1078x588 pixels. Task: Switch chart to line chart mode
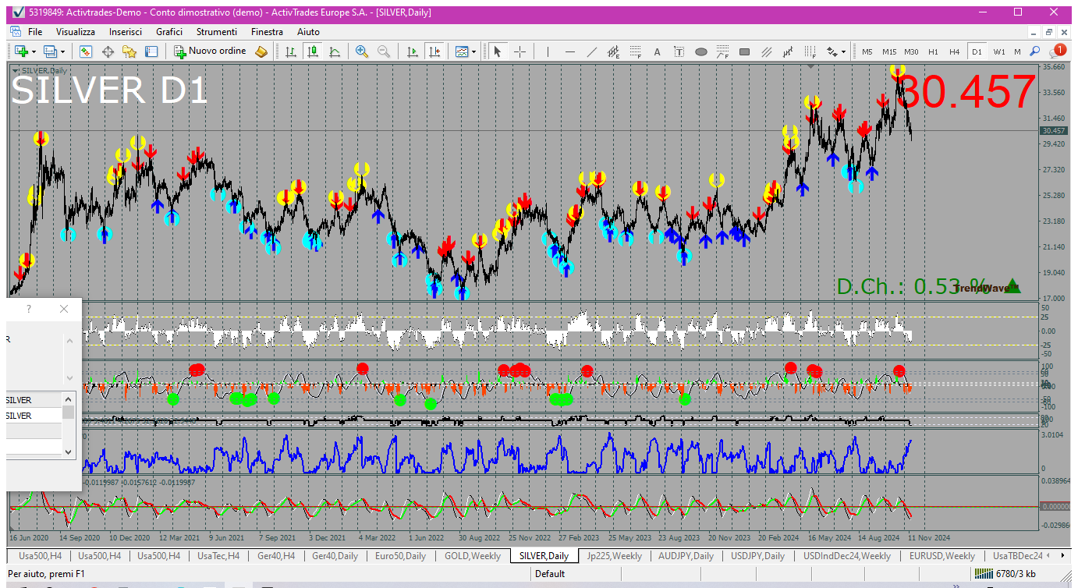335,51
